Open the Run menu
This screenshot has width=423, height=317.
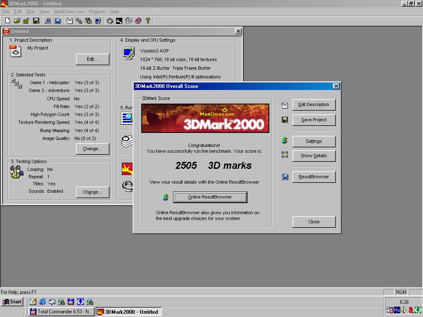[31, 12]
